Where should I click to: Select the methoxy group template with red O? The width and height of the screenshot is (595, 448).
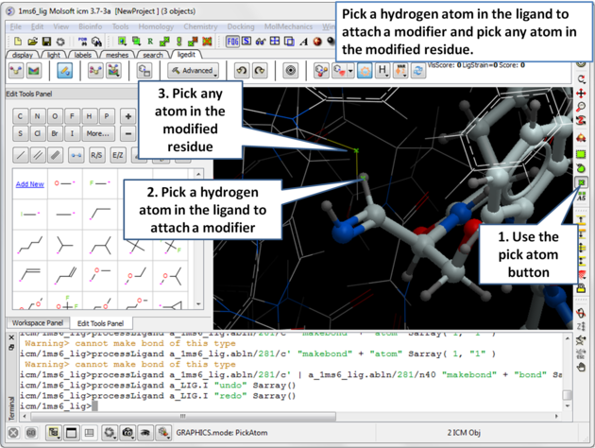pos(64,184)
